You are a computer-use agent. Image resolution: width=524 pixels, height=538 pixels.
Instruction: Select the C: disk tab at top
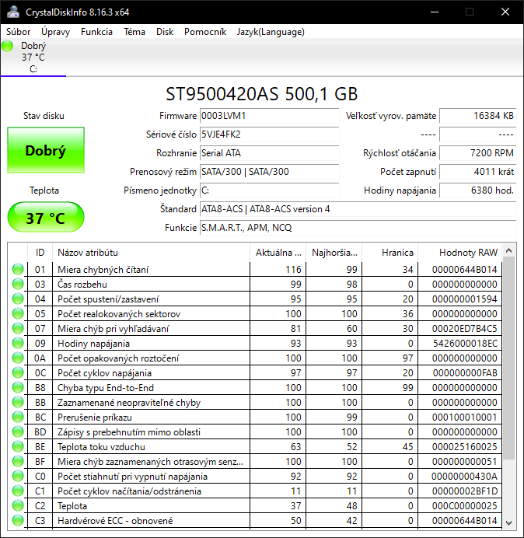point(33,58)
